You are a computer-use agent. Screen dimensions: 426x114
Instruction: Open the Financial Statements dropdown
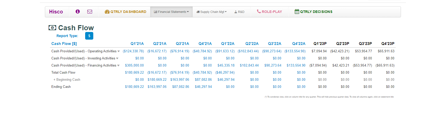coord(171,12)
